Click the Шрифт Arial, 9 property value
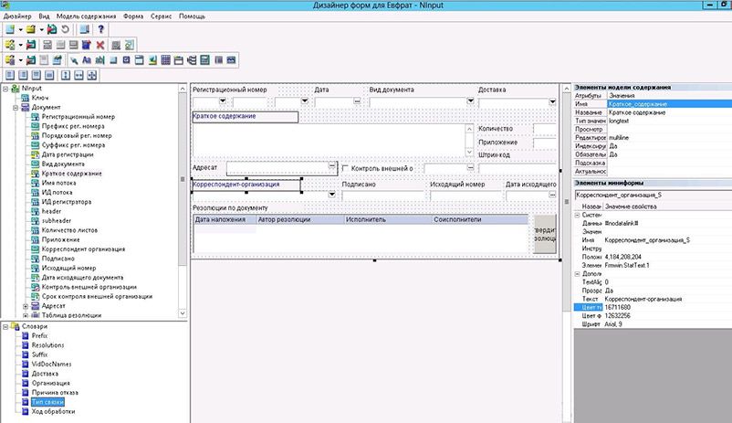This screenshot has height=423, width=732. click(x=613, y=324)
